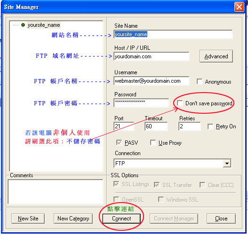
Task: Focus the Port number field
Action: coord(124,126)
